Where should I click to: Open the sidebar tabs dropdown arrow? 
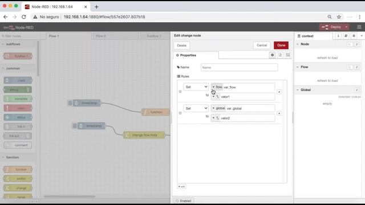point(362,36)
